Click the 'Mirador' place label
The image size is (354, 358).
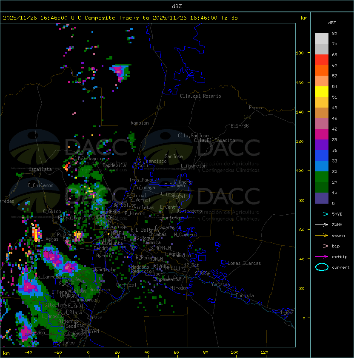(179, 288)
